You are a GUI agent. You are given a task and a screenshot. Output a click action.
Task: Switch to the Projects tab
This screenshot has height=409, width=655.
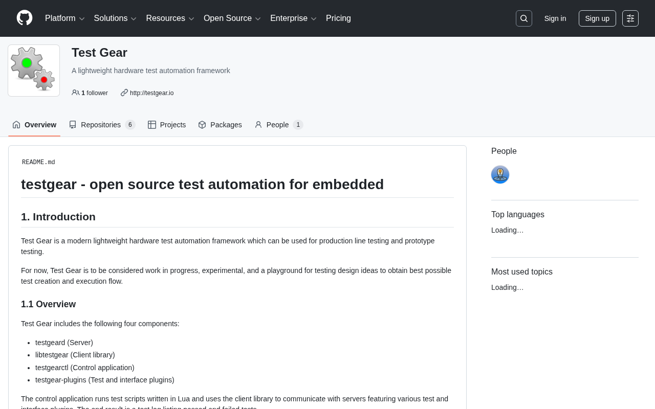[167, 125]
